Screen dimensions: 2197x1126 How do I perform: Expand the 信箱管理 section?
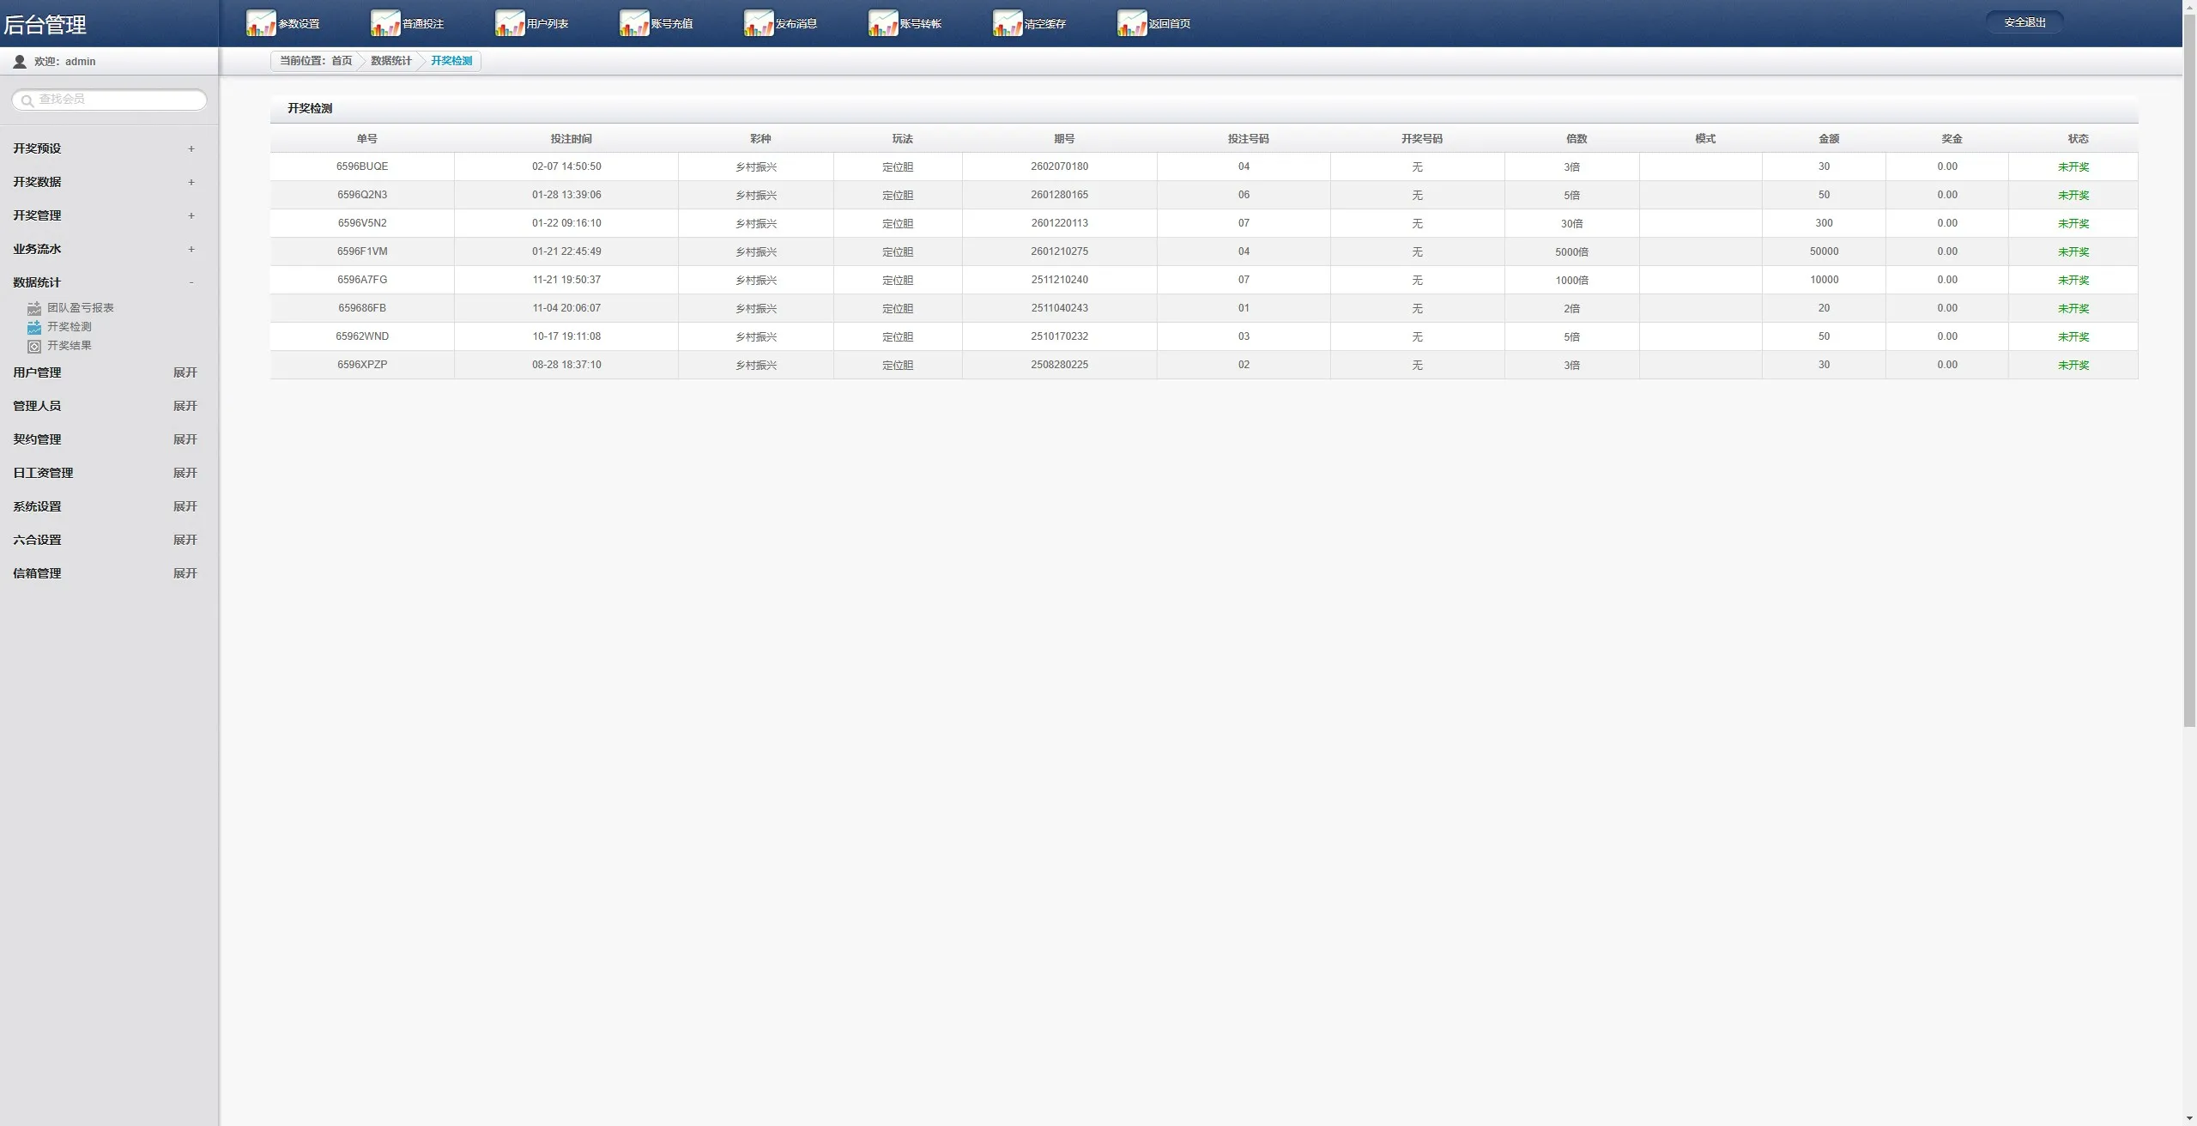coord(185,573)
